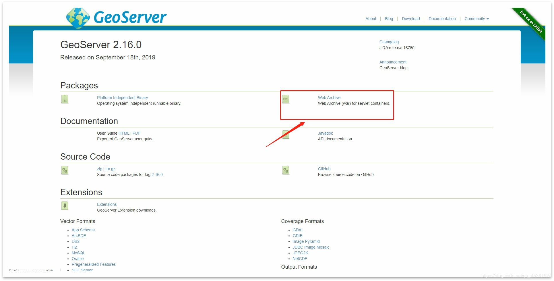Click the source code zip gear icon

65,170
